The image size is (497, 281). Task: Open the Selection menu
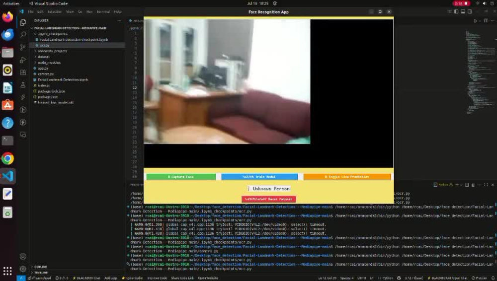55,12
